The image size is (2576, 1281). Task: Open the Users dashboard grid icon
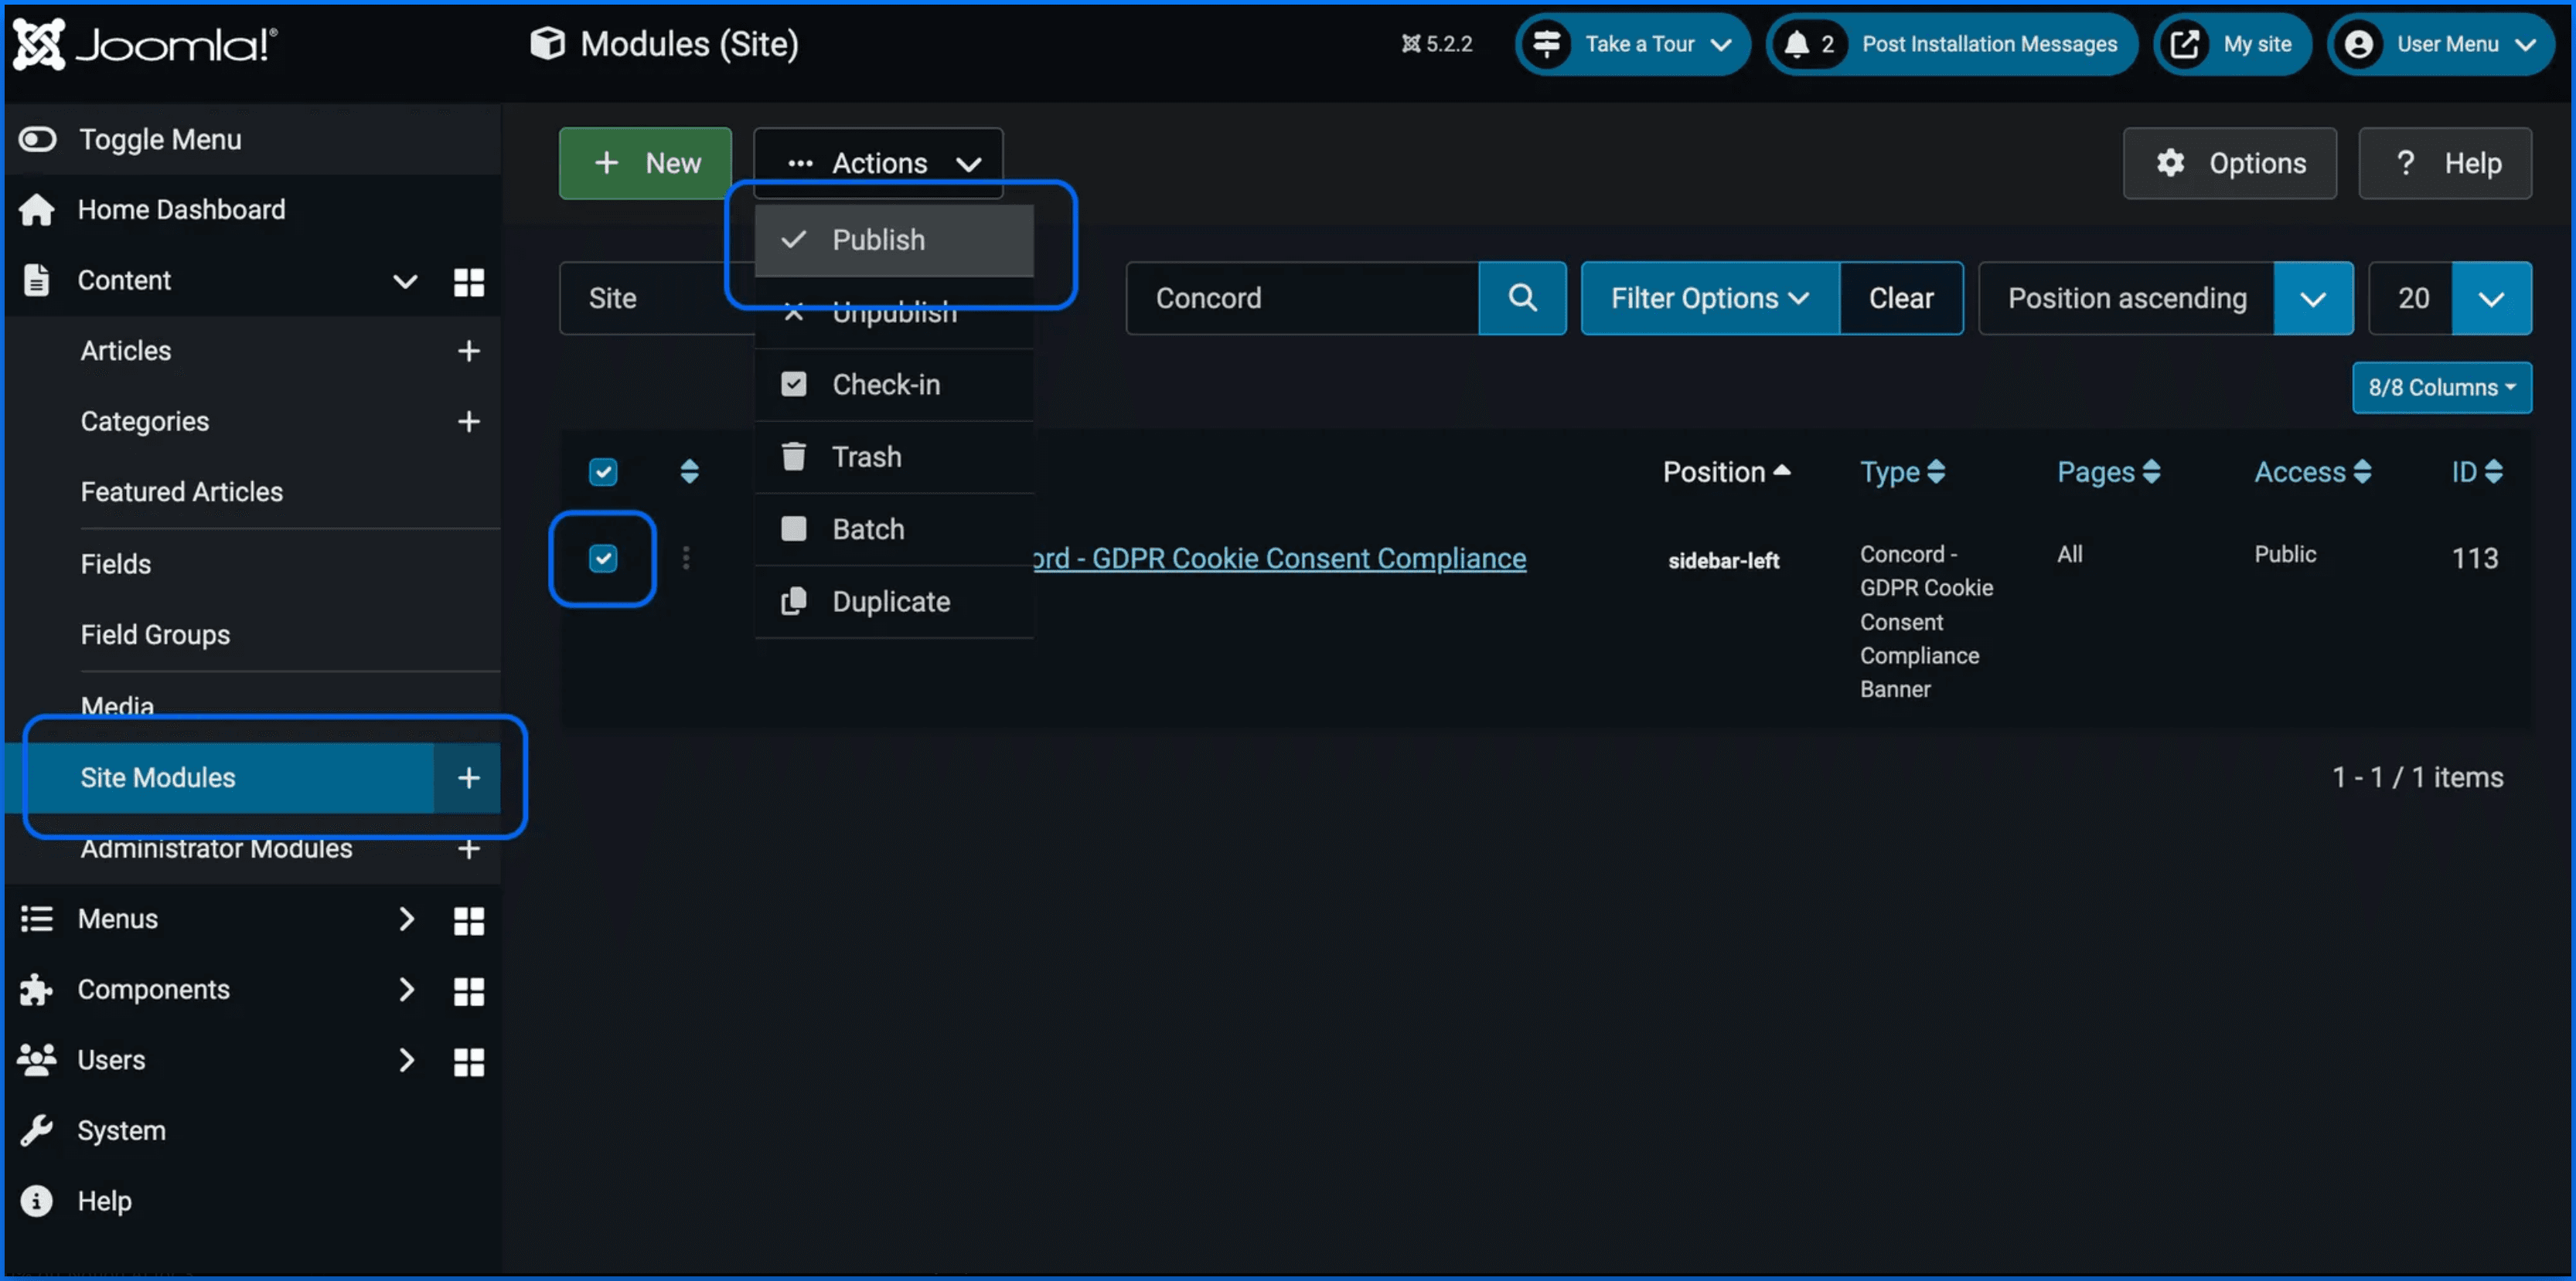(x=468, y=1061)
